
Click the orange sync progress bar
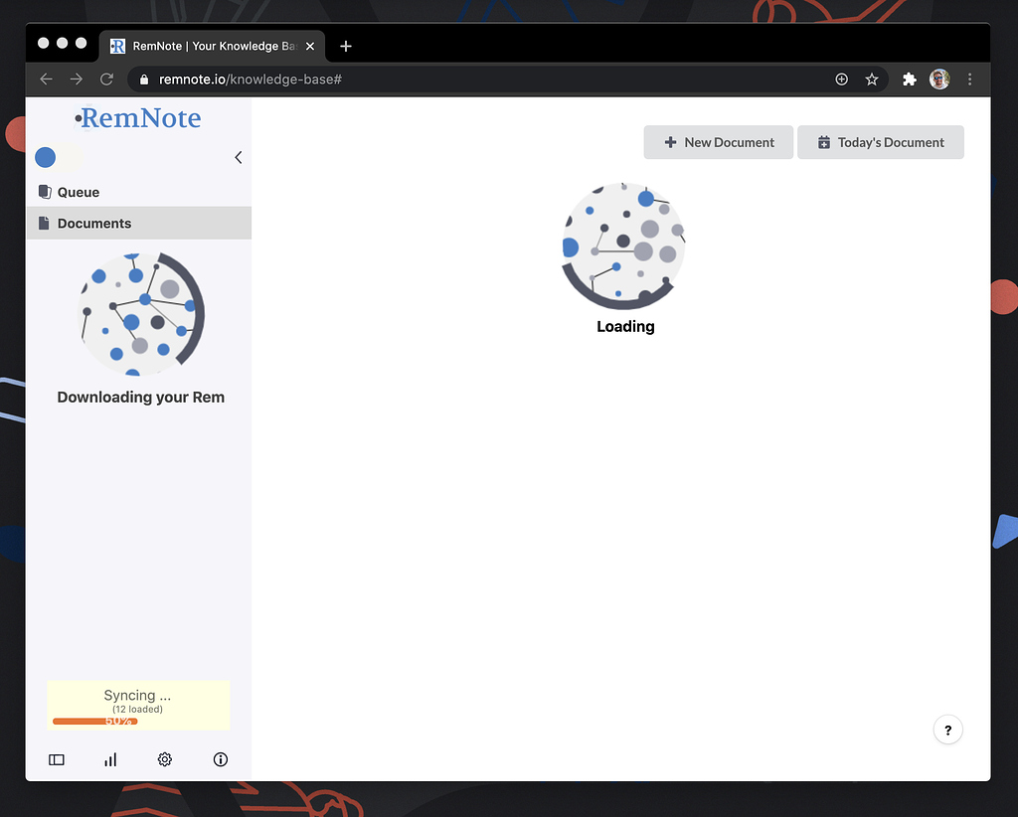click(x=94, y=721)
